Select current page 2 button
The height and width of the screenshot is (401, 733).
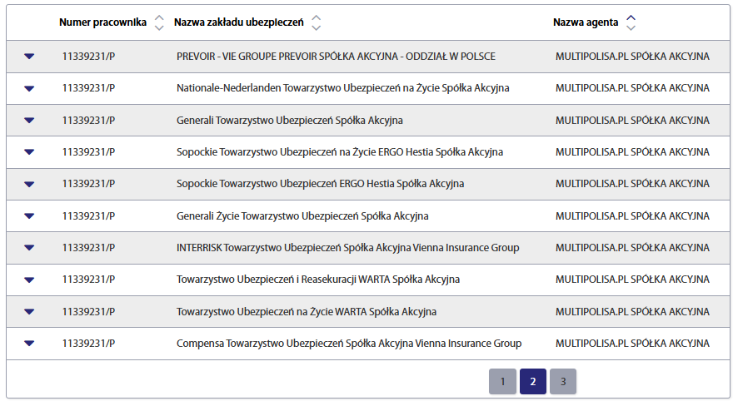(533, 382)
